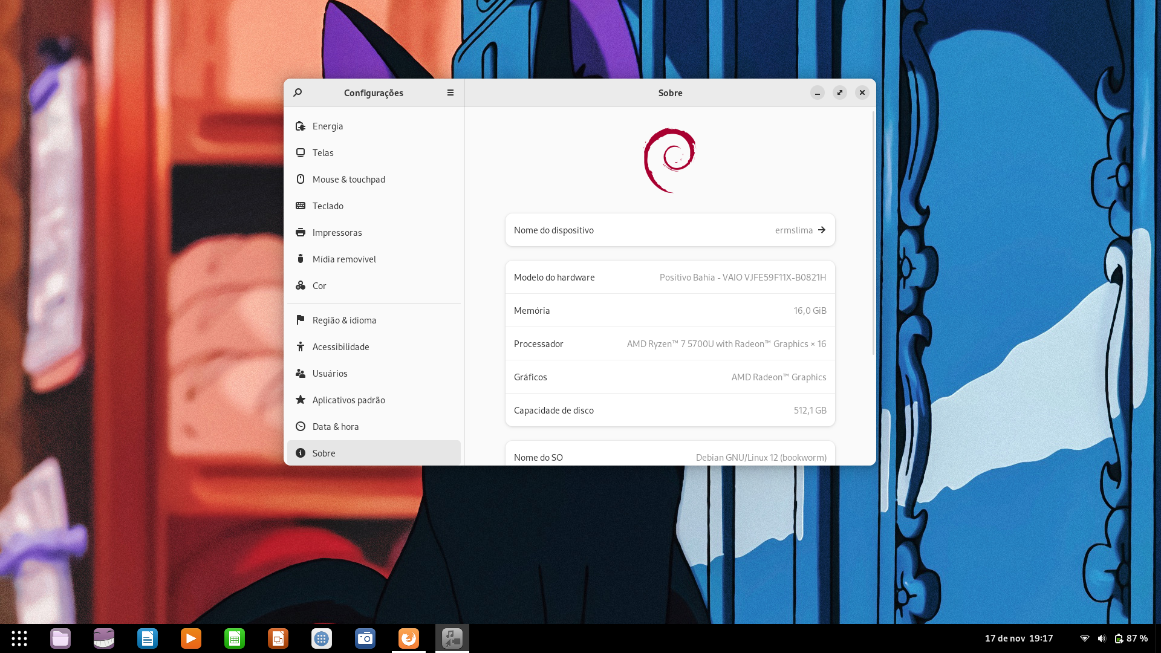Click the active settings app taskbar icon
The image size is (1161, 653).
(x=452, y=638)
